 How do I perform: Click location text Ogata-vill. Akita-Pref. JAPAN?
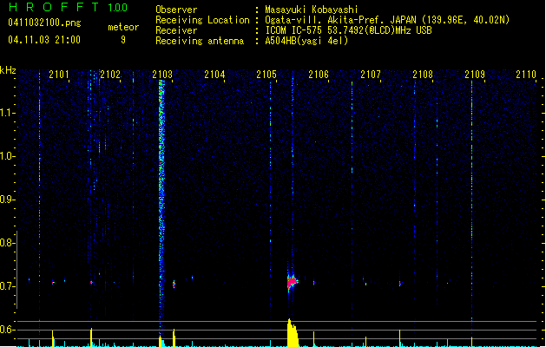[341, 20]
